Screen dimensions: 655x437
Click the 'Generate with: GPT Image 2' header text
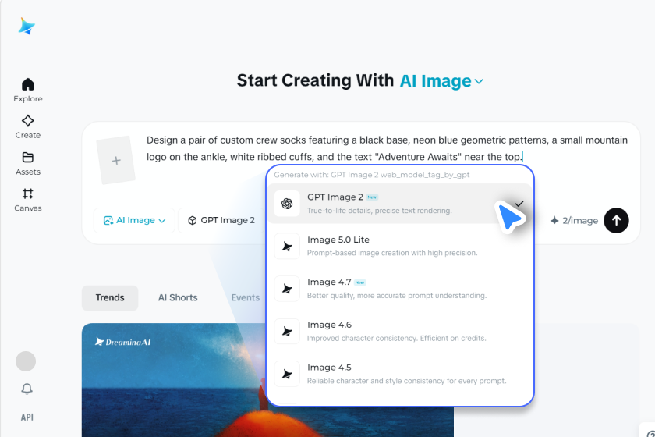pyautogui.click(x=372, y=175)
